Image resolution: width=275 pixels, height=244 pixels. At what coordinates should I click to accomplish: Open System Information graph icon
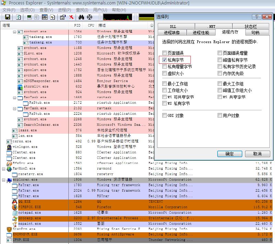click(x=29, y=17)
